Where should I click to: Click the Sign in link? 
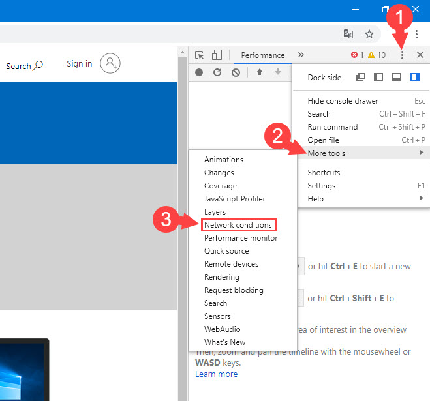click(79, 64)
